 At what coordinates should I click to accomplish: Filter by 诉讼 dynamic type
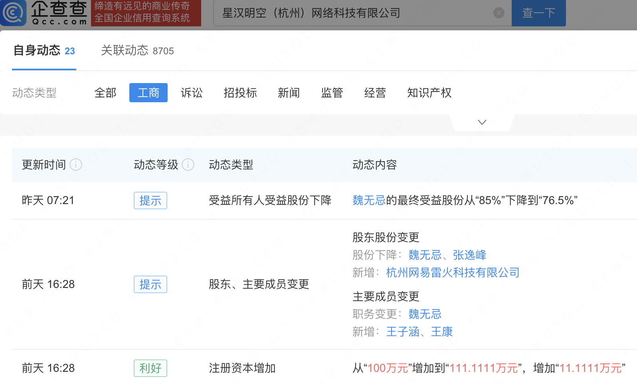click(192, 93)
